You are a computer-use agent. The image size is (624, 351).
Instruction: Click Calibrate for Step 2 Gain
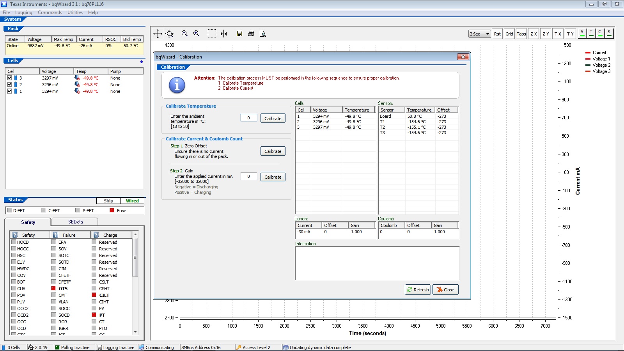(x=273, y=177)
